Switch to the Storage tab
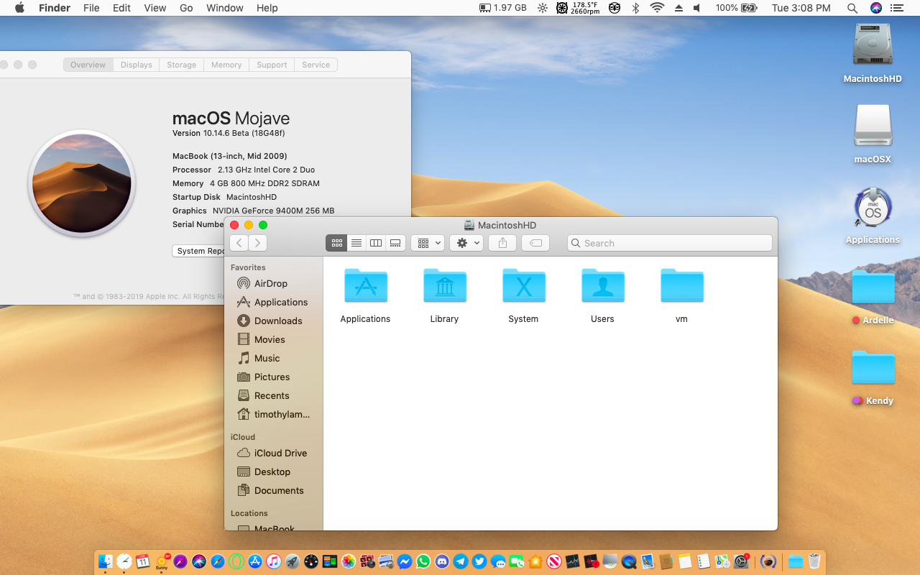This screenshot has height=575, width=920. (x=181, y=65)
